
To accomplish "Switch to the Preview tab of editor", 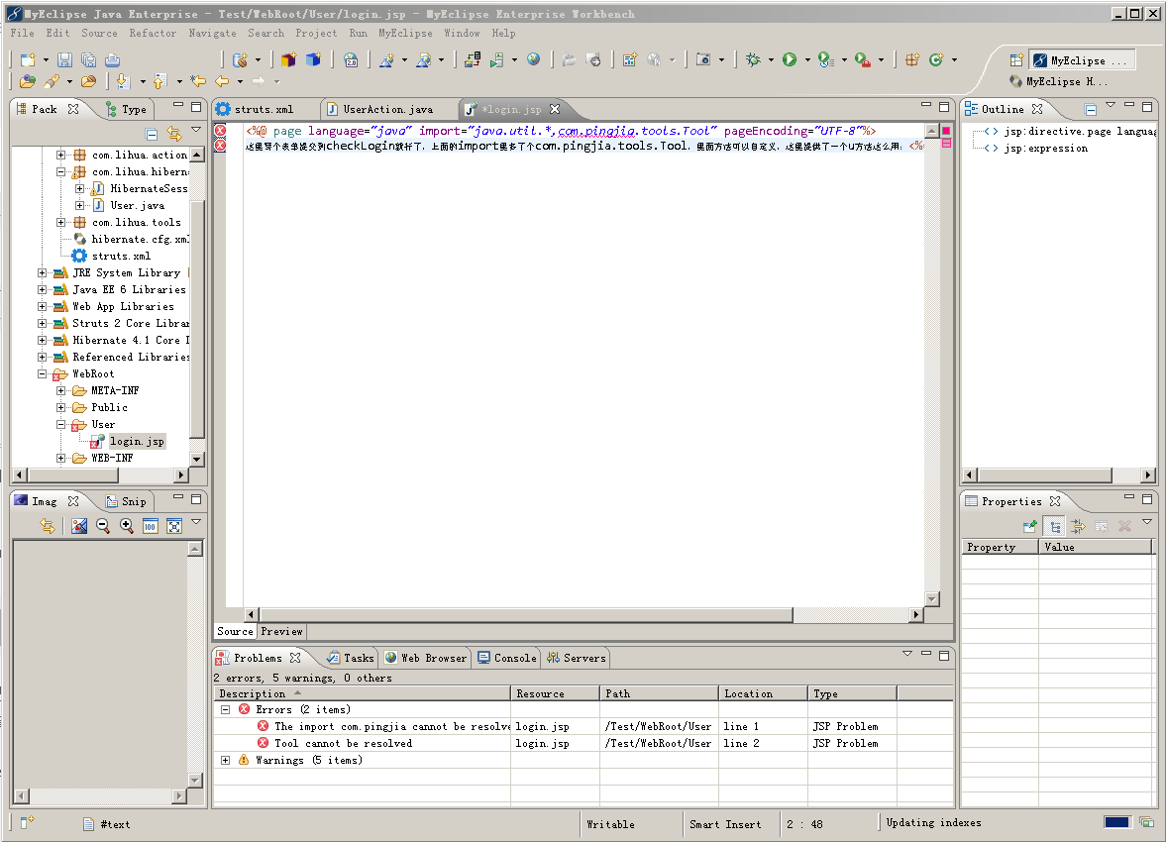I will tap(281, 631).
